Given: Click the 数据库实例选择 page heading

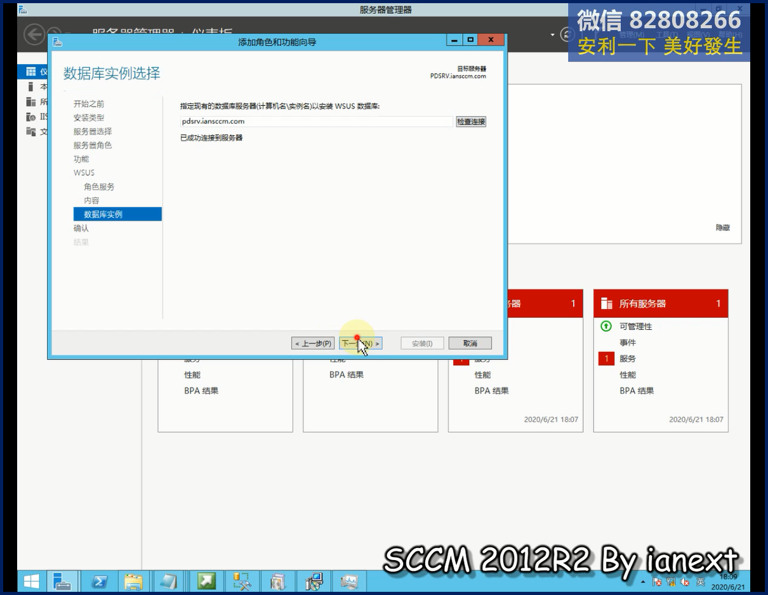Looking at the screenshot, I should [x=112, y=73].
